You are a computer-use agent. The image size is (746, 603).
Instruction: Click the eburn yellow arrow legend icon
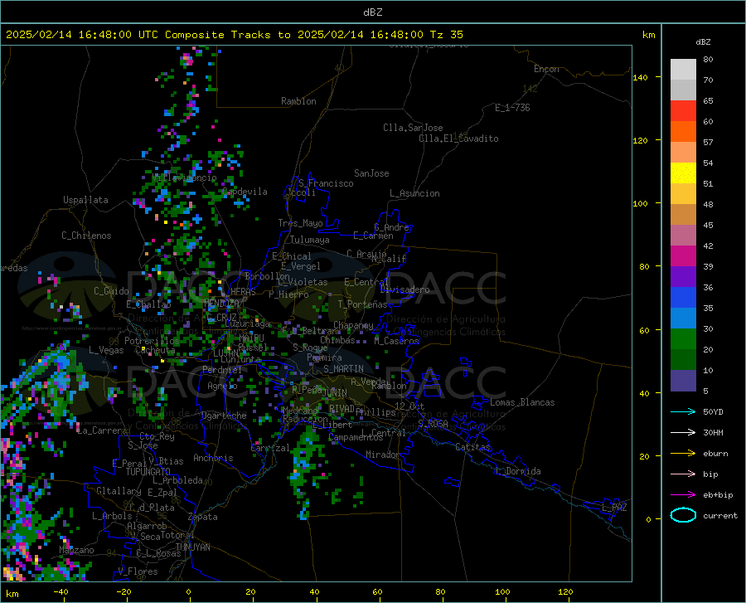tap(683, 454)
